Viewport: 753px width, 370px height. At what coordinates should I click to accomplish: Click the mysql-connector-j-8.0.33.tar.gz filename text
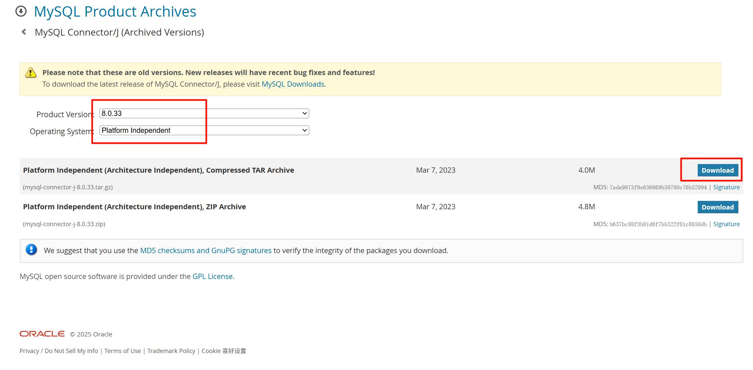[68, 187]
